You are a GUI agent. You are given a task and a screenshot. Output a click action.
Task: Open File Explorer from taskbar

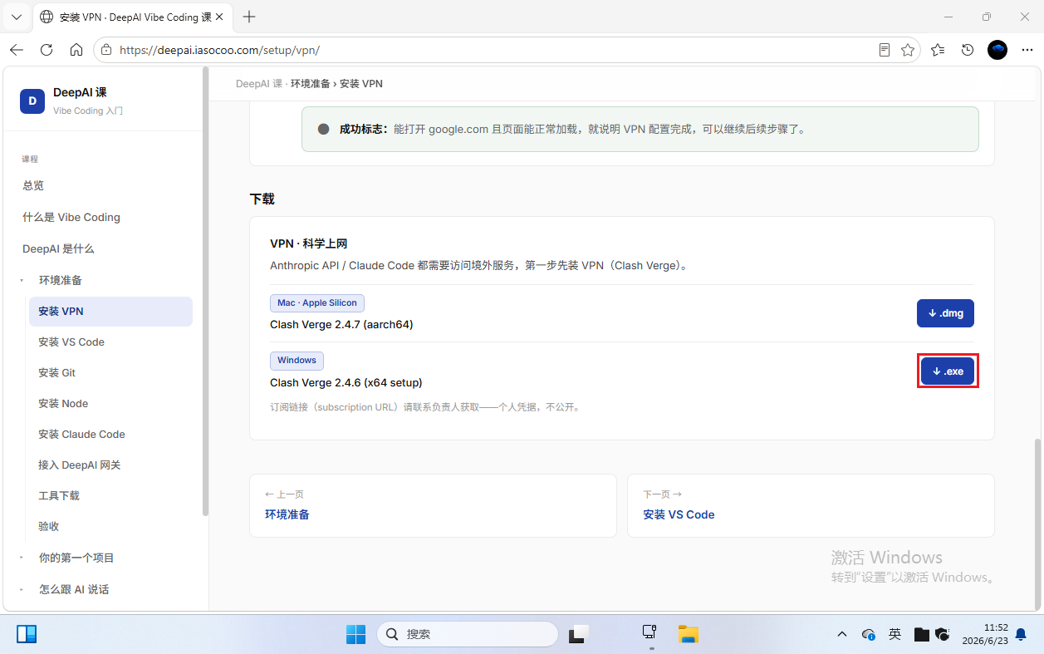click(x=689, y=634)
